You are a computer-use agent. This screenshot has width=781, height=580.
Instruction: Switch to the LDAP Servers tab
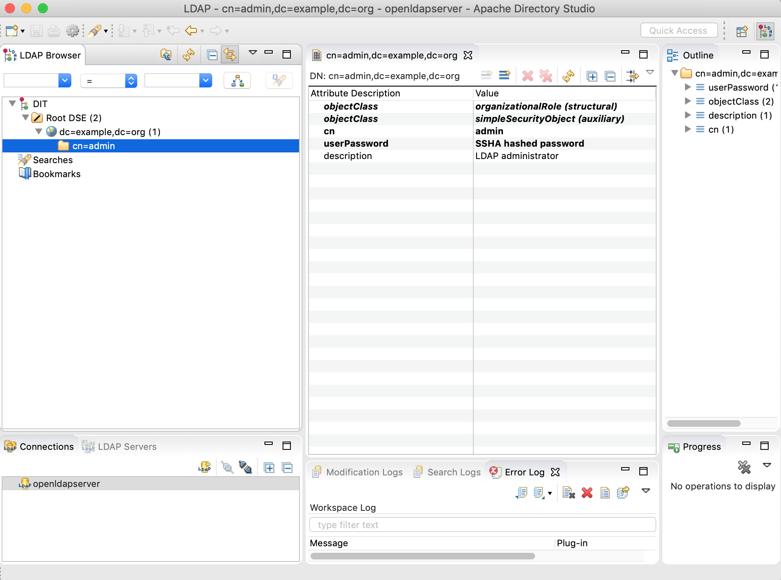[126, 447]
